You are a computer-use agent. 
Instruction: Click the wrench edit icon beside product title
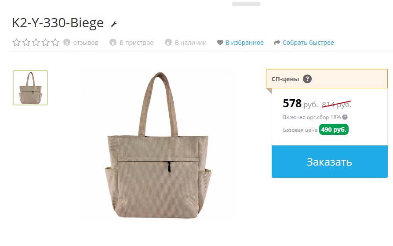point(114,24)
